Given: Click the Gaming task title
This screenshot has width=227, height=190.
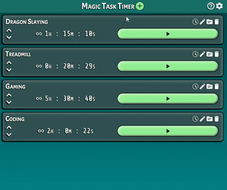Looking at the screenshot, I should point(15,86).
